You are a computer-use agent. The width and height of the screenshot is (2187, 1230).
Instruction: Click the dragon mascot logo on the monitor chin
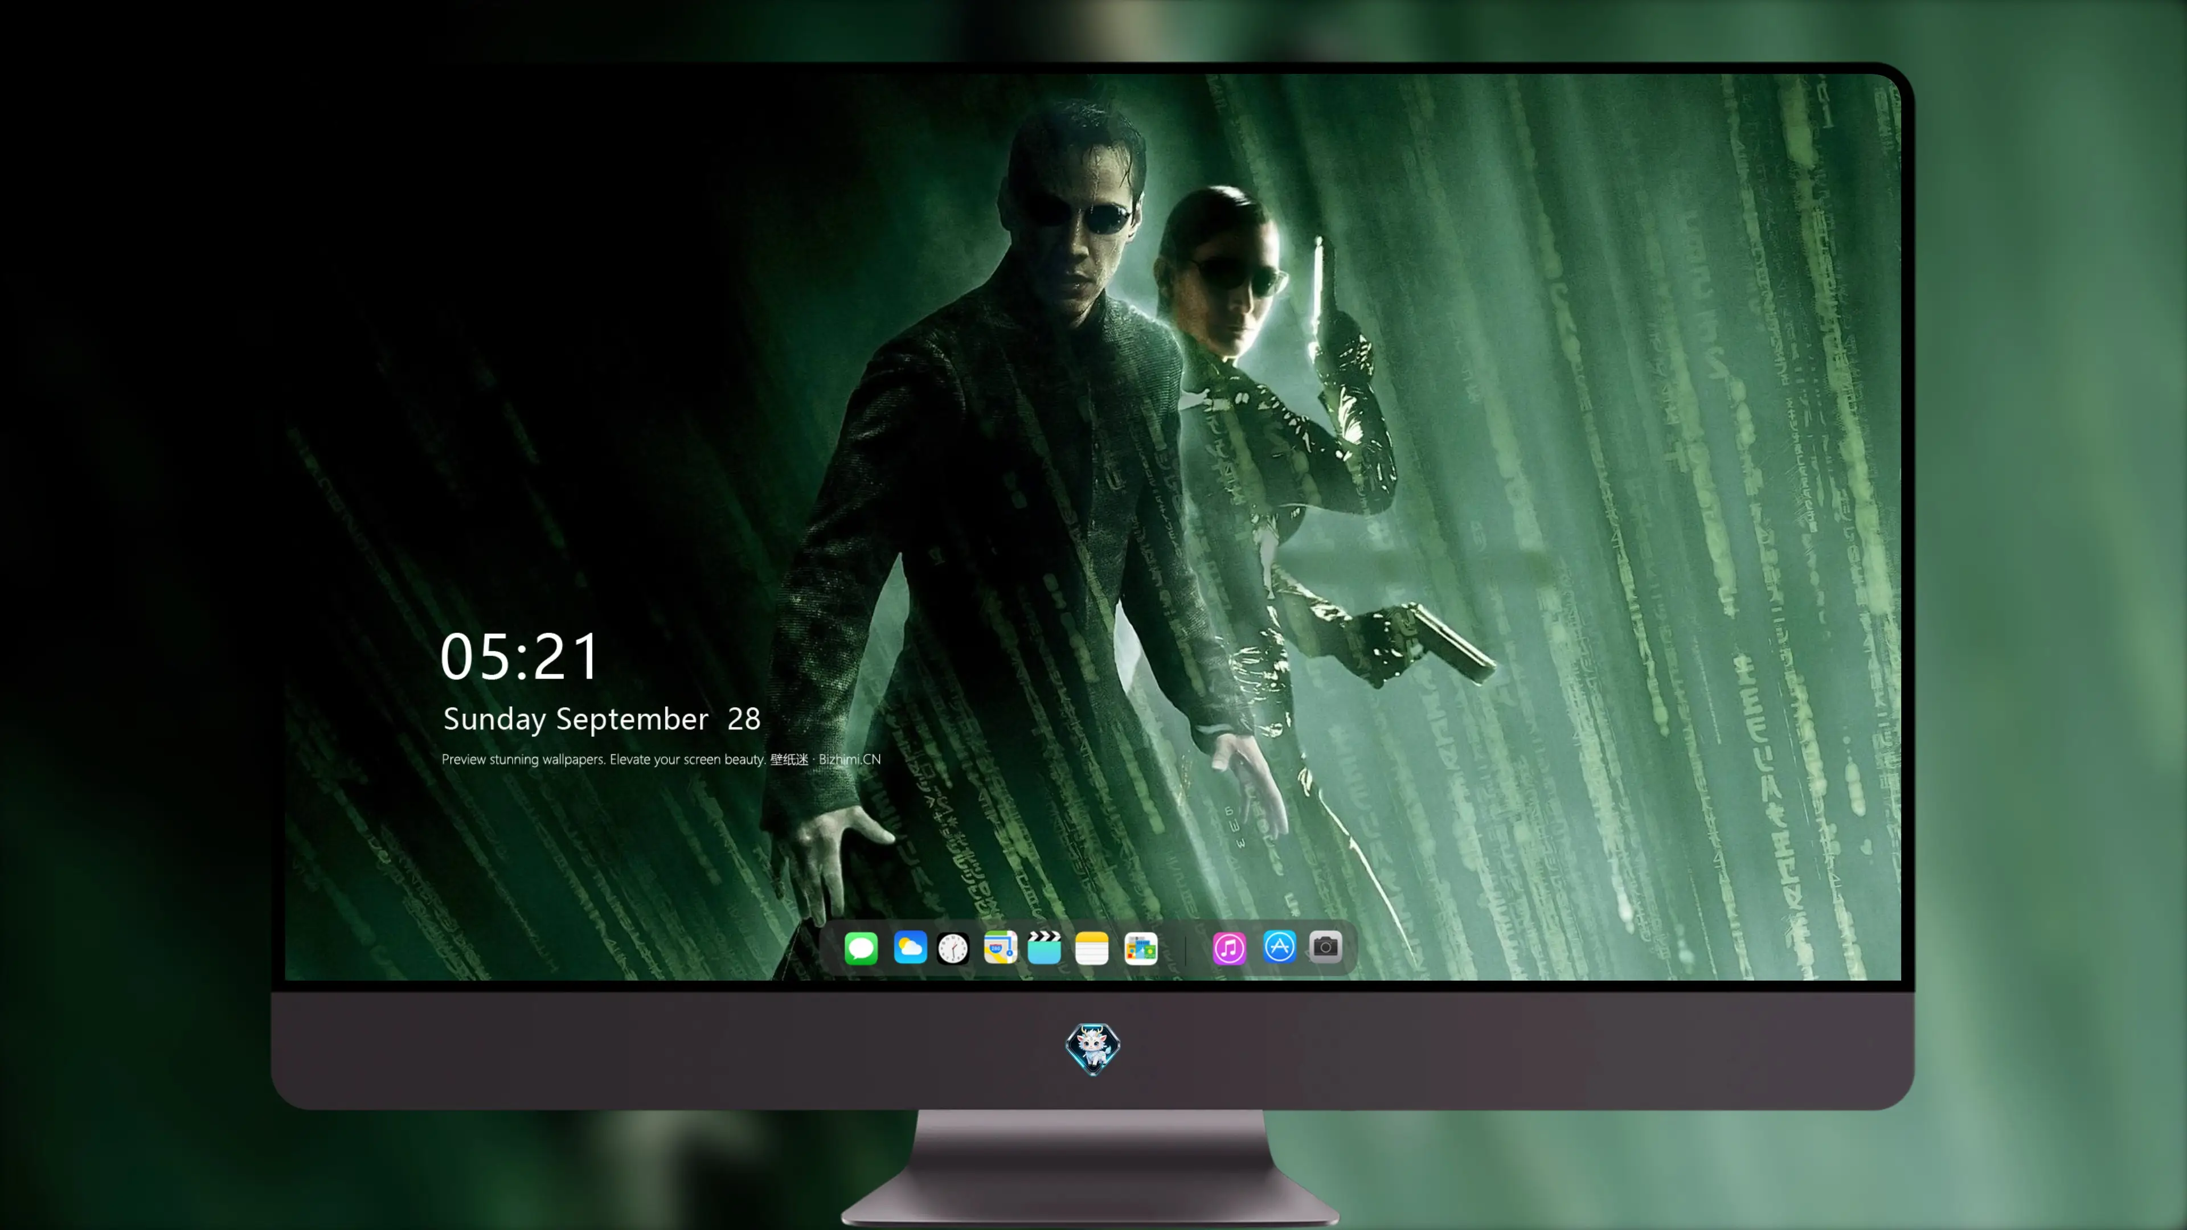(x=1093, y=1048)
